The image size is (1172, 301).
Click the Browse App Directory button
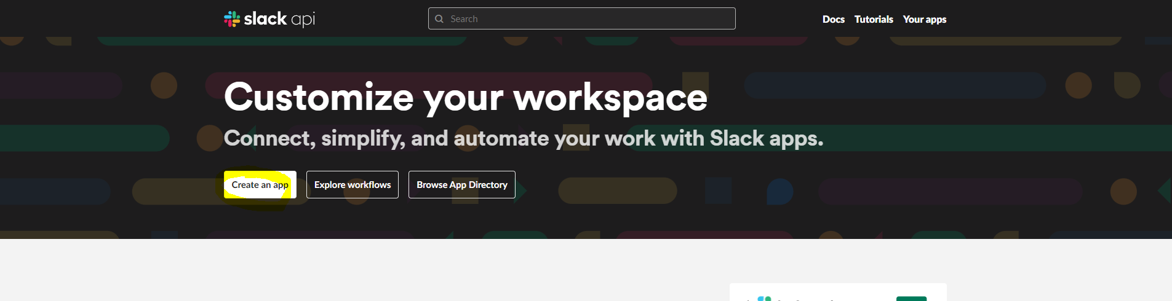[x=462, y=184]
